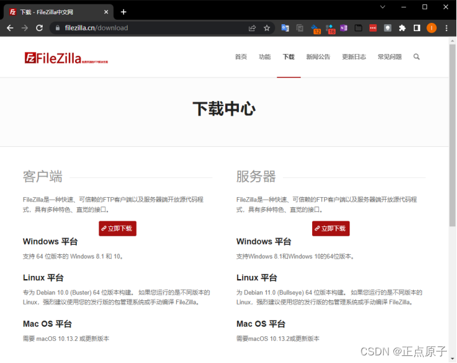Click 立即下载 under 客户端

pyautogui.click(x=118, y=229)
